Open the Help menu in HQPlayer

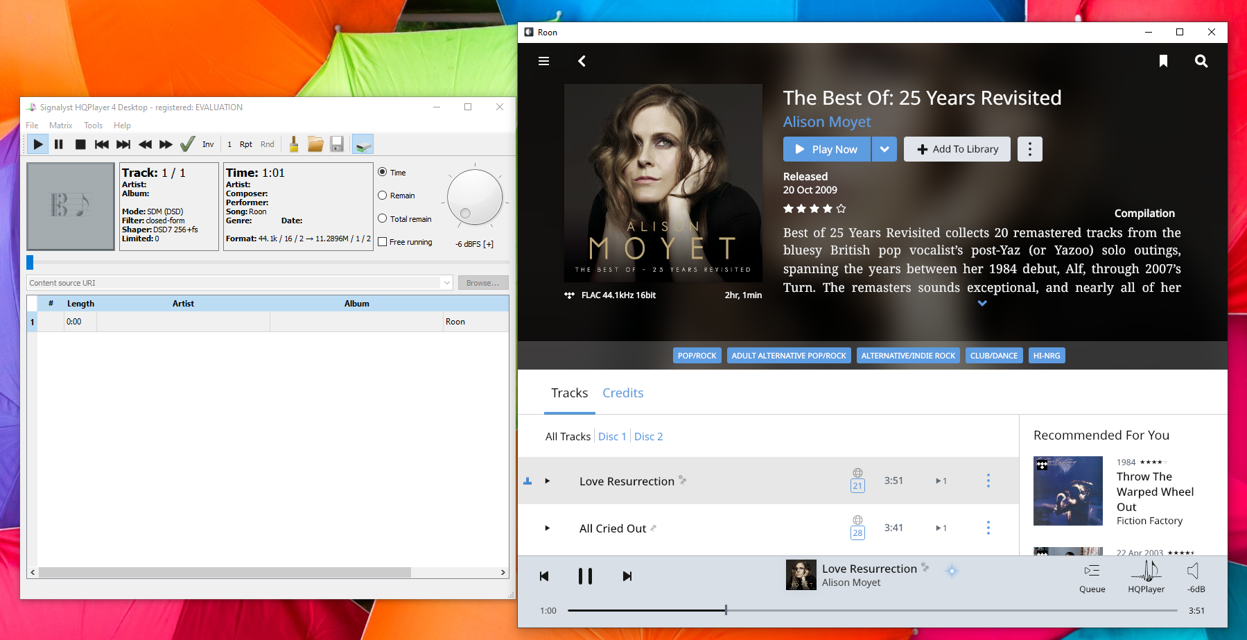(122, 126)
